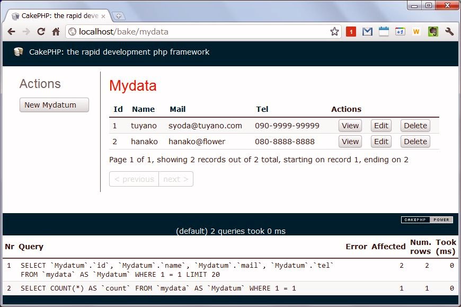
Task: Open the calendar extension icon
Action: (384, 32)
